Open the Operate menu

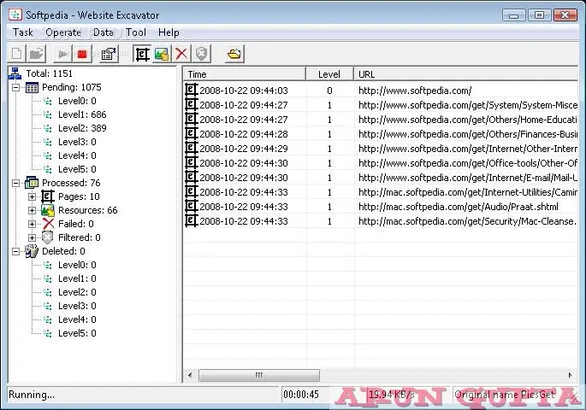tap(63, 32)
